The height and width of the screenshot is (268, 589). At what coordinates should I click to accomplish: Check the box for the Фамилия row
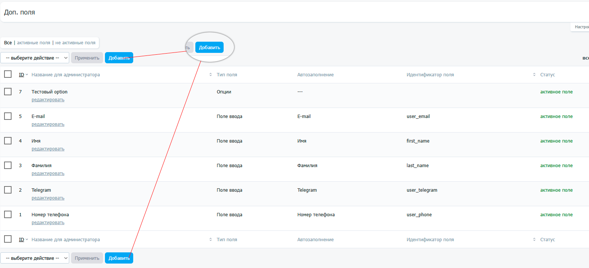point(8,165)
